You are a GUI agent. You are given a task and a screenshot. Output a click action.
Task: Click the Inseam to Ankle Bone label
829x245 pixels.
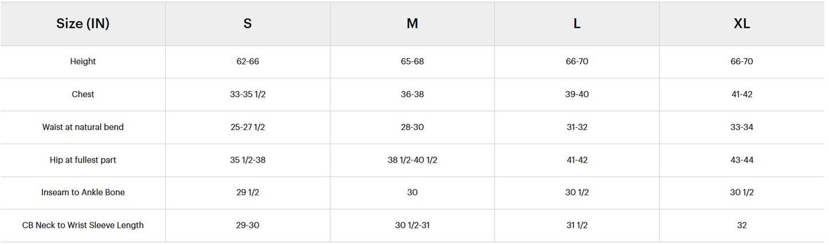(83, 193)
